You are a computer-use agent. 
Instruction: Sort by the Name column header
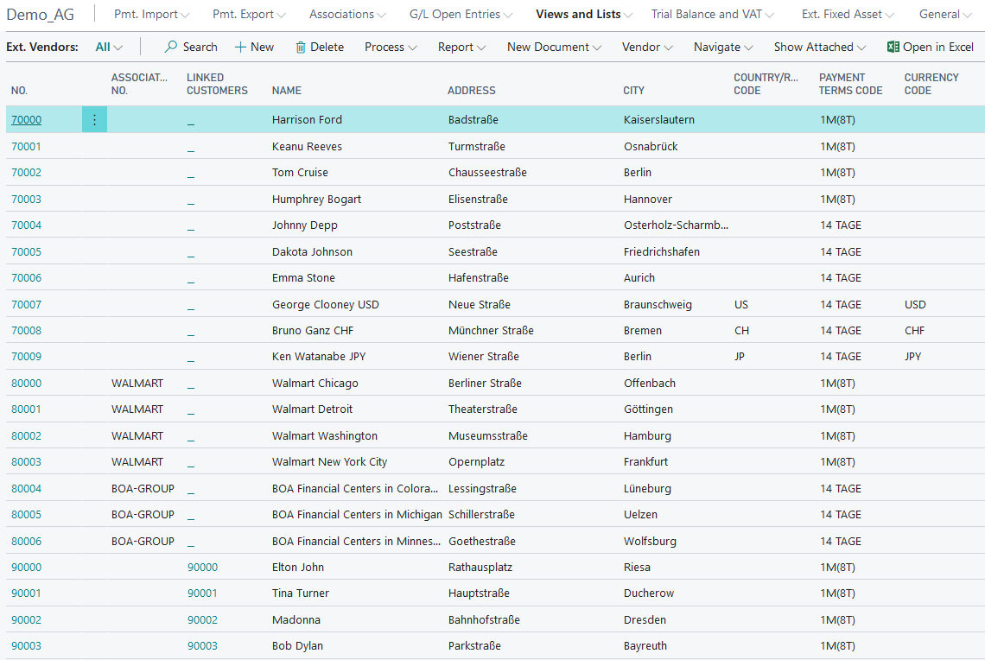point(287,91)
